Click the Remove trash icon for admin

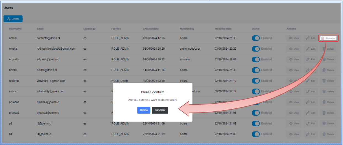click(323, 39)
